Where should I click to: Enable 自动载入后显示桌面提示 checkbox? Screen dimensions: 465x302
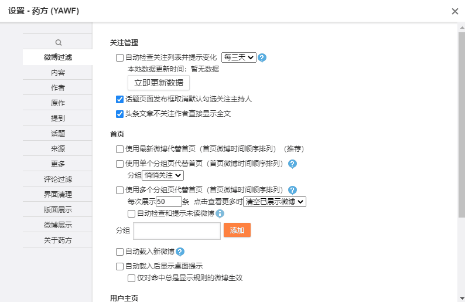[x=120, y=266]
